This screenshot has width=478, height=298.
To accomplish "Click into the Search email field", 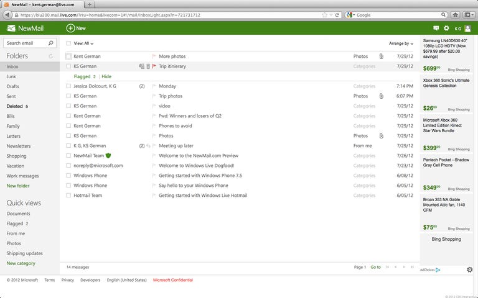I will point(25,43).
